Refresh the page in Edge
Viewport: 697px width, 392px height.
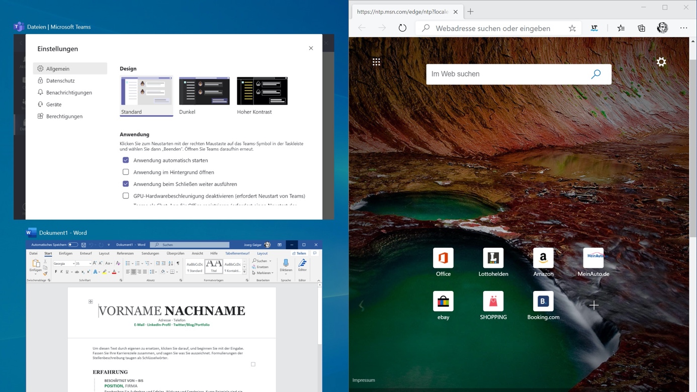[402, 28]
